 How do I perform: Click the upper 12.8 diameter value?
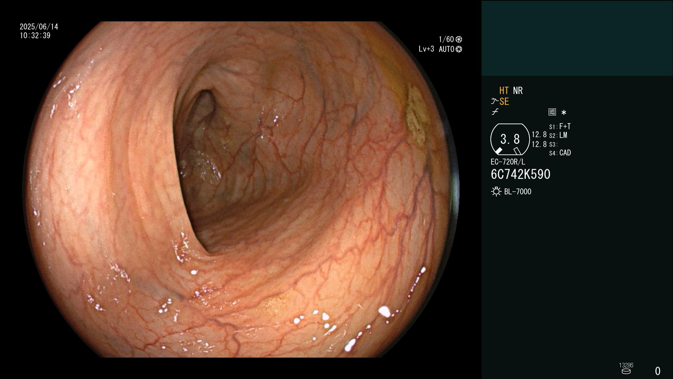click(x=539, y=135)
